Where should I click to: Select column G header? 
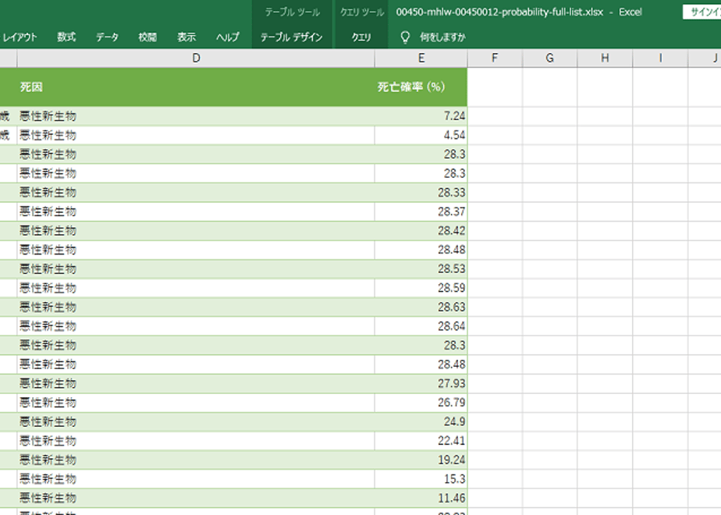pos(550,58)
